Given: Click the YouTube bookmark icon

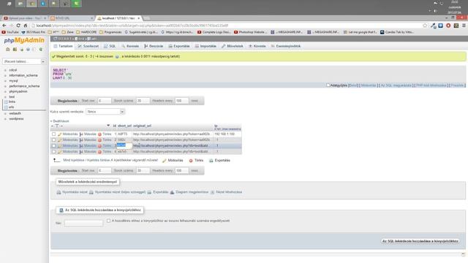Looking at the screenshot, I should [4, 32].
